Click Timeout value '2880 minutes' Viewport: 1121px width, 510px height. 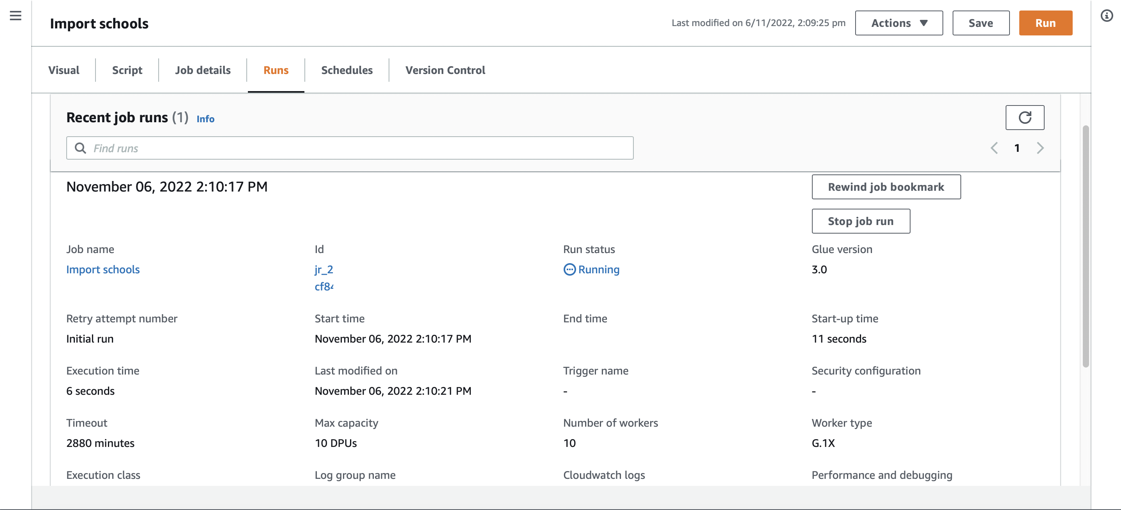[x=100, y=443]
